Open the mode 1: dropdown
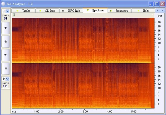Screen dimensions: 166x115 7,79
